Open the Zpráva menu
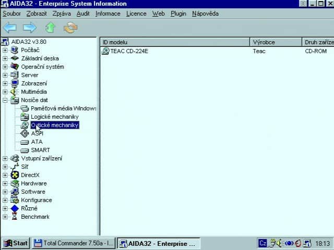This screenshot has width=334, height=250. click(62, 14)
